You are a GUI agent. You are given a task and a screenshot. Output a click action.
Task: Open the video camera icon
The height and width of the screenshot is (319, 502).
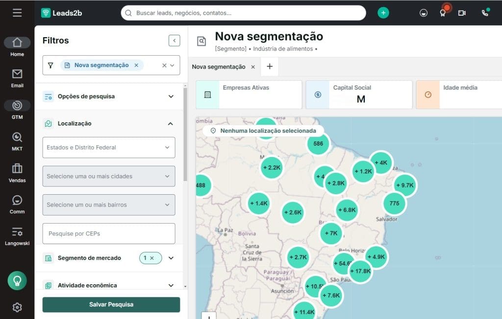click(462, 13)
